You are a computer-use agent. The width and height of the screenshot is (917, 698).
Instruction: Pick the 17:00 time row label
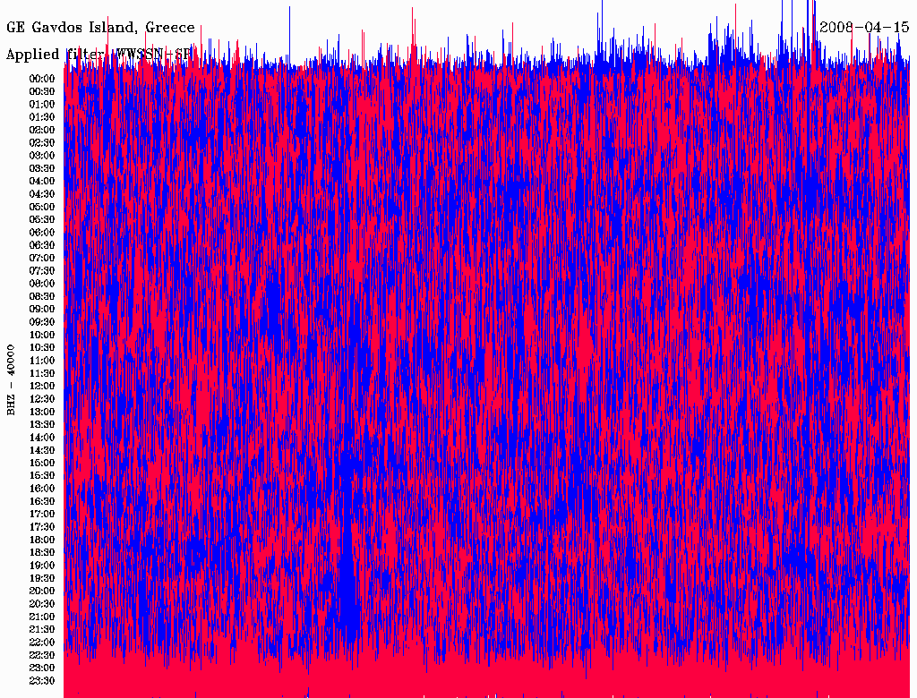(42, 515)
